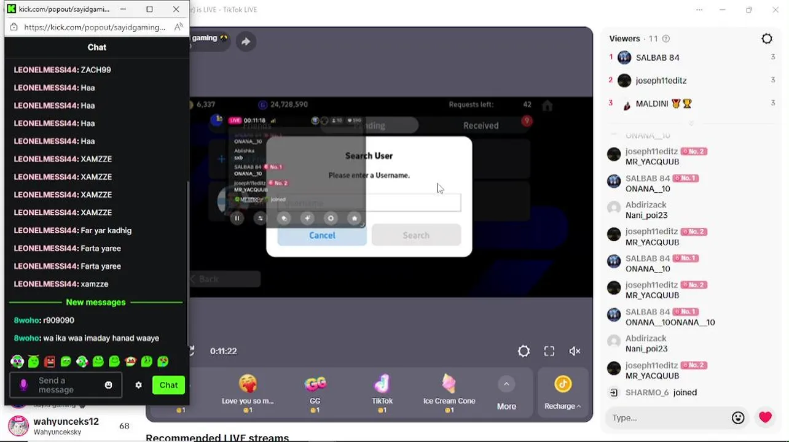The width and height of the screenshot is (789, 442).
Task: Send the GG gift
Action: point(315,392)
